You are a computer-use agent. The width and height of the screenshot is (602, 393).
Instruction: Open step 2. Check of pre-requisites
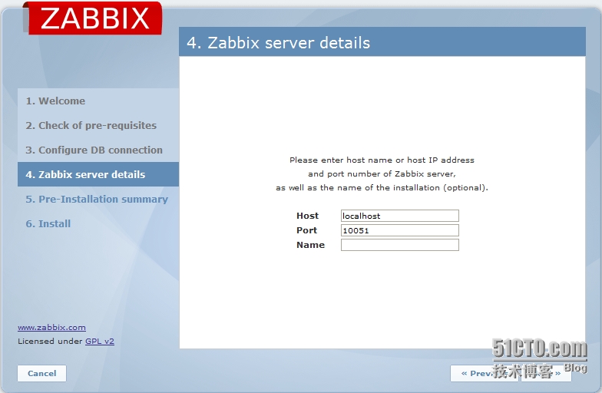91,126
